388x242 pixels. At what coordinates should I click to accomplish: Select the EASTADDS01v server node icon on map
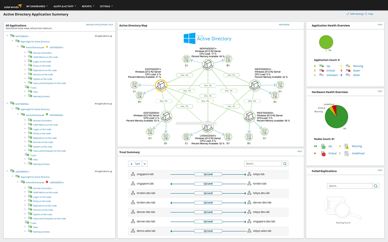[161, 85]
